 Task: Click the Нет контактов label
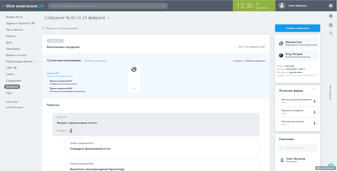(331, 92)
